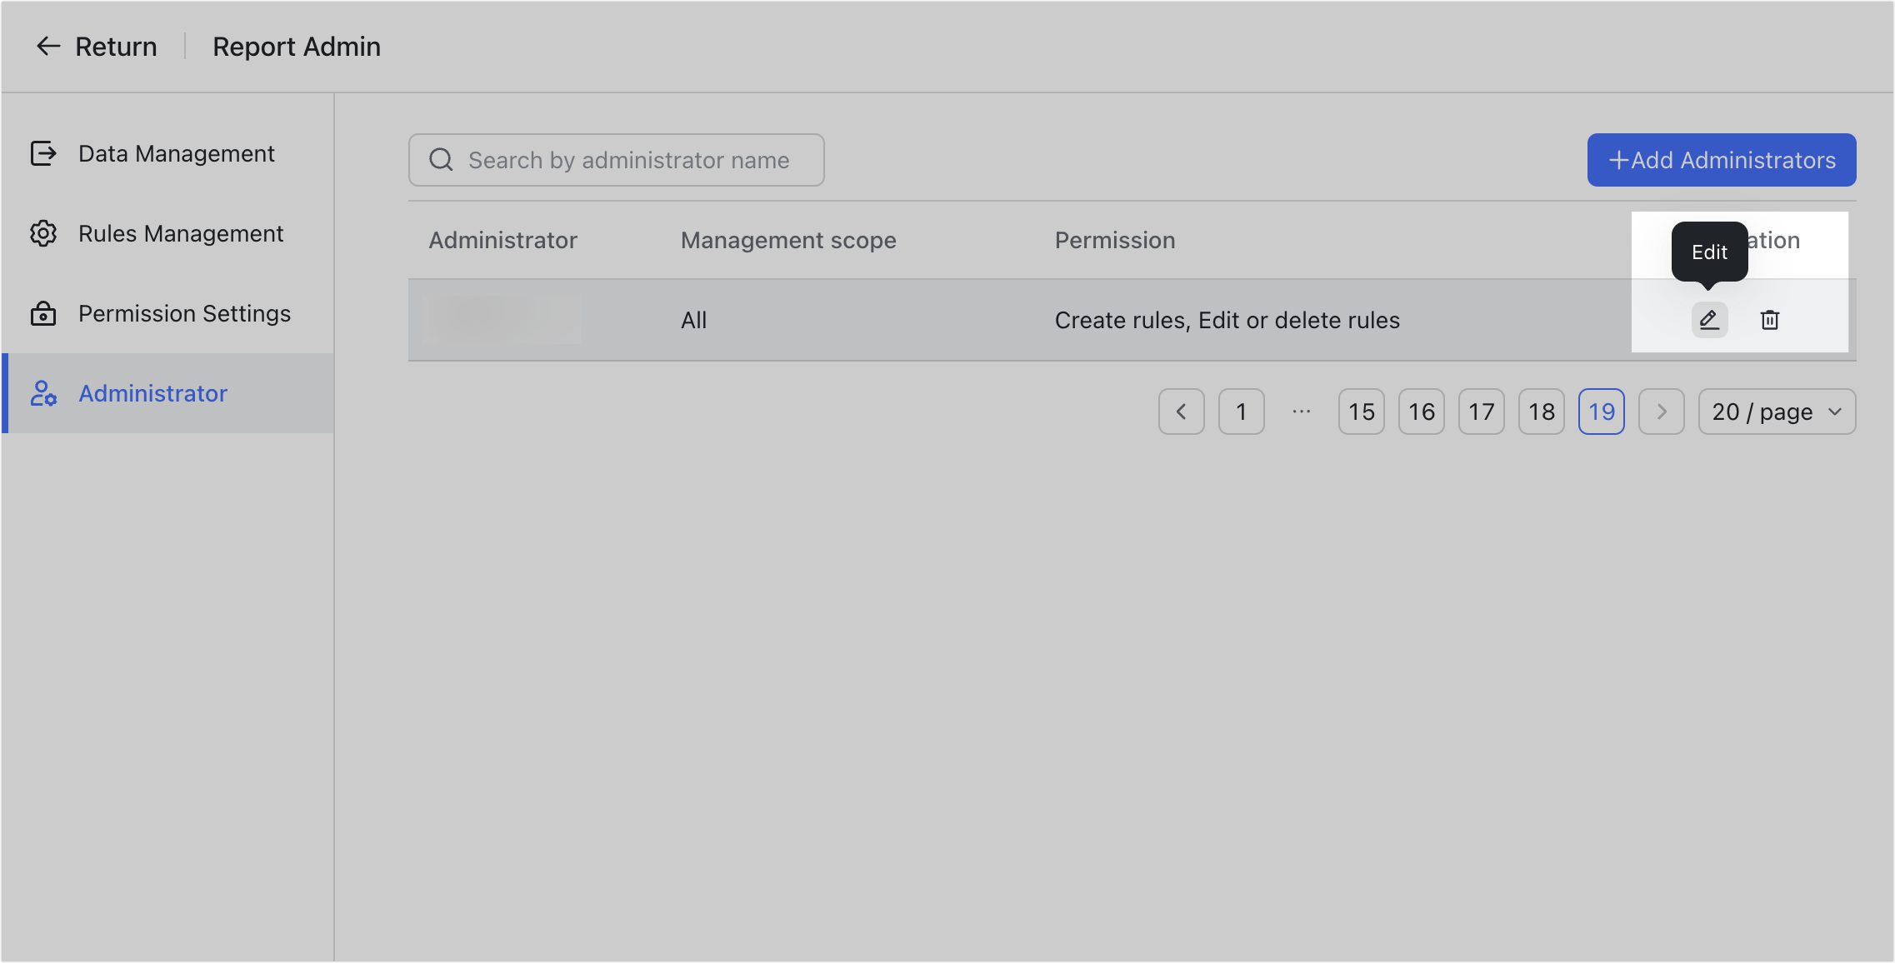Expand hidden pages via the ellipsis control
1895x963 pixels.
(1301, 411)
